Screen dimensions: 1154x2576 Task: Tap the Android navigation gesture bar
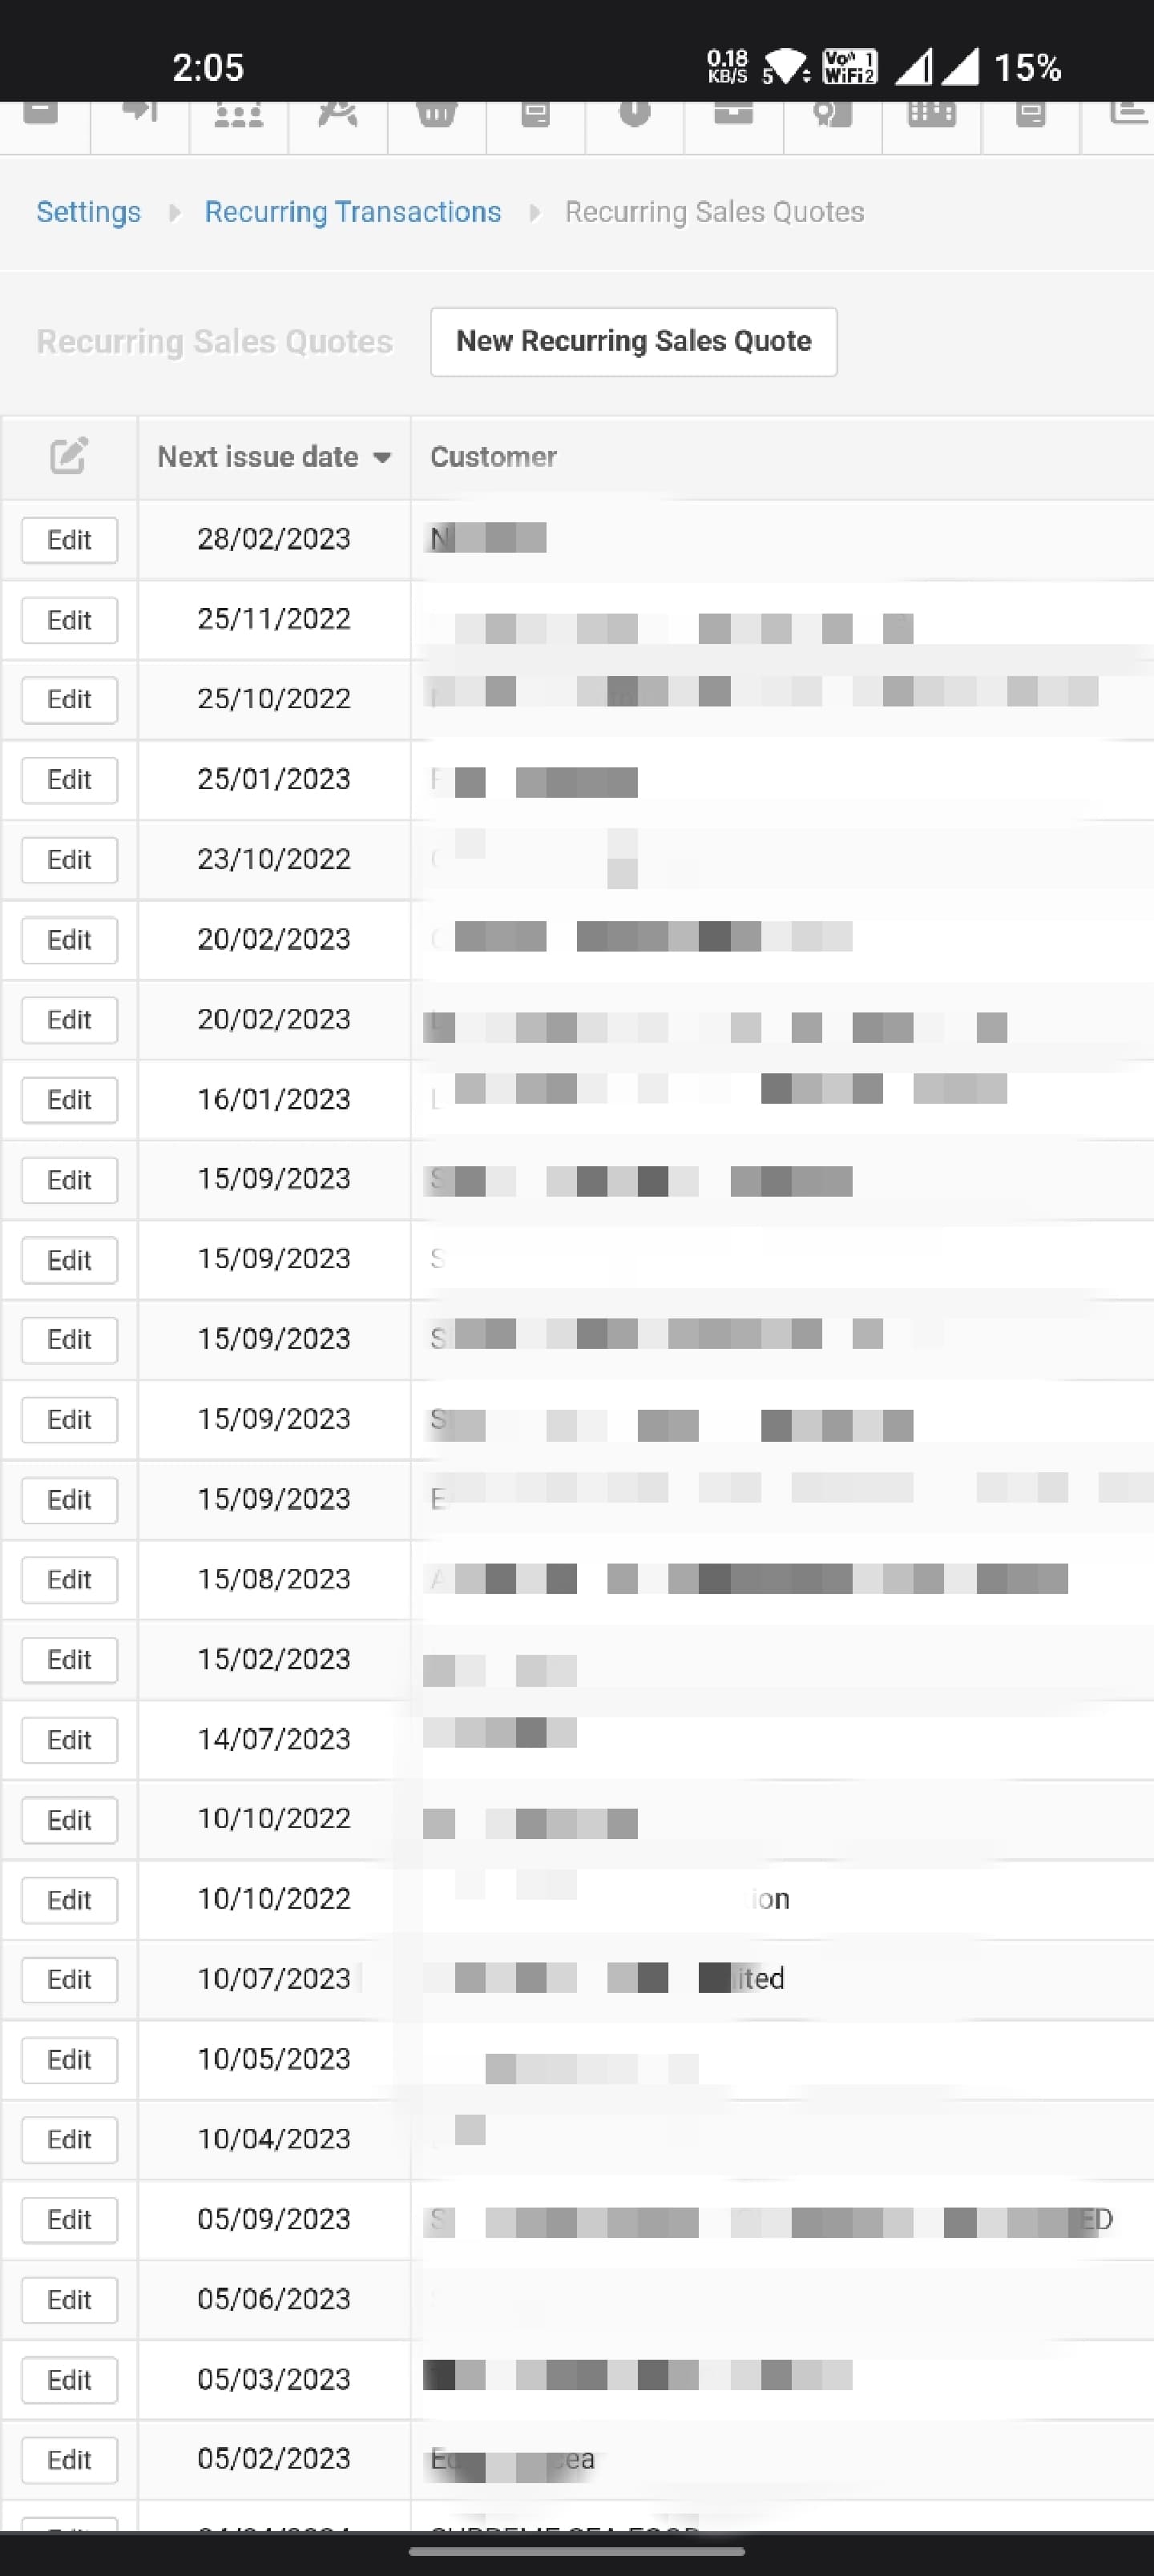(576, 2552)
